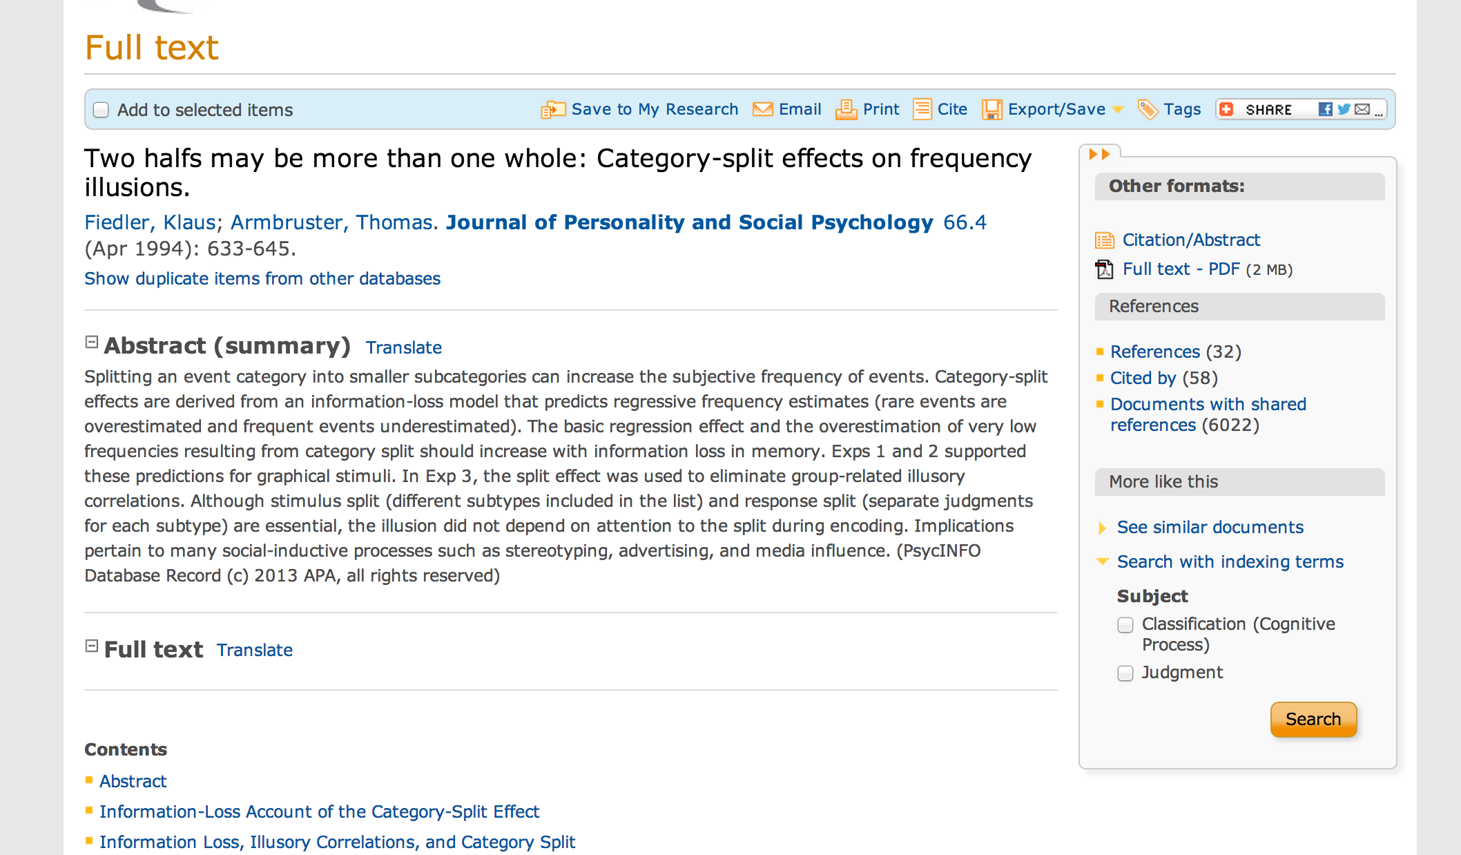Click Search with indexing terms link
This screenshot has width=1461, height=855.
pyautogui.click(x=1230, y=561)
